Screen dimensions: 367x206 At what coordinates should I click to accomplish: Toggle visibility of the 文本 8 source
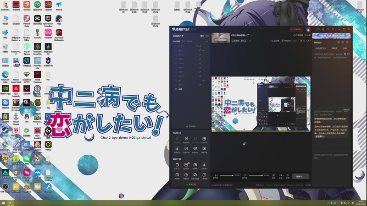[200, 55]
